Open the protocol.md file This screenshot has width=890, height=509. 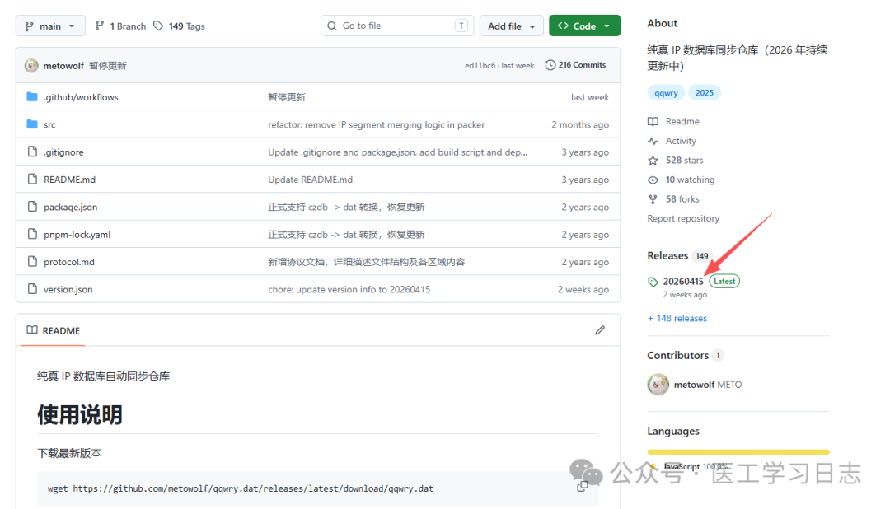point(69,262)
